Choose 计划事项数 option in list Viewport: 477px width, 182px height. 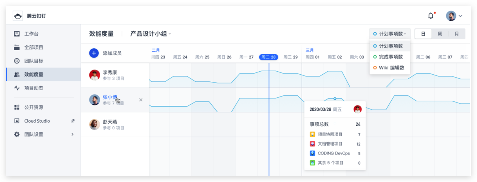pos(390,46)
